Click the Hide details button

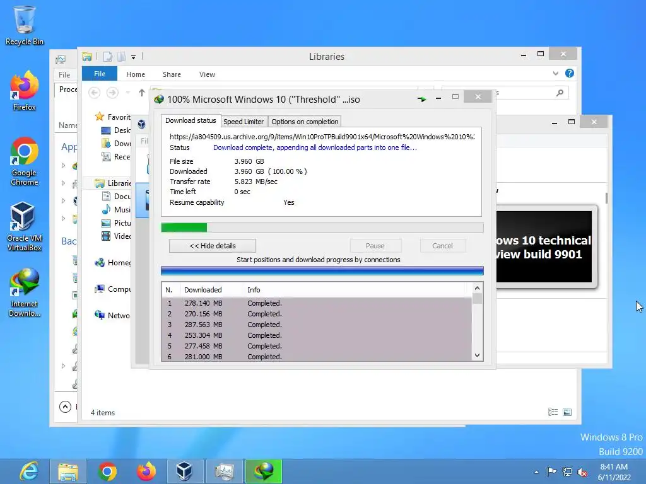point(213,246)
